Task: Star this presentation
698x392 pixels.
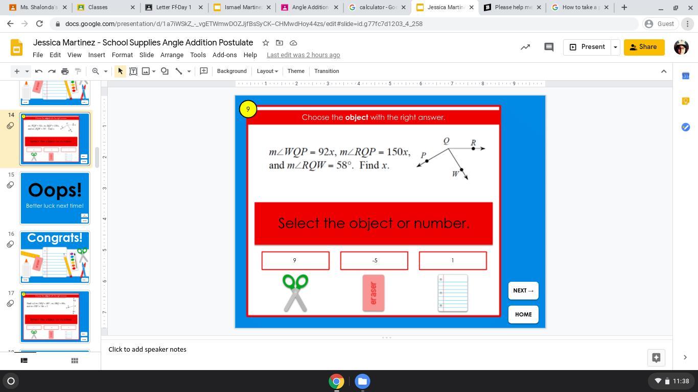Action: pos(265,43)
